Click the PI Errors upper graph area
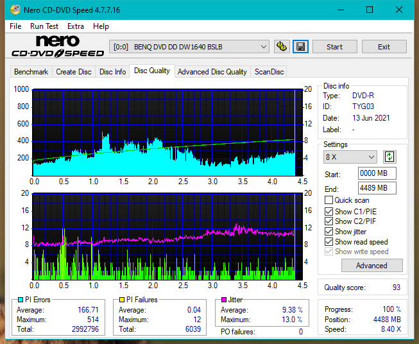419x344 pixels. pos(167,133)
